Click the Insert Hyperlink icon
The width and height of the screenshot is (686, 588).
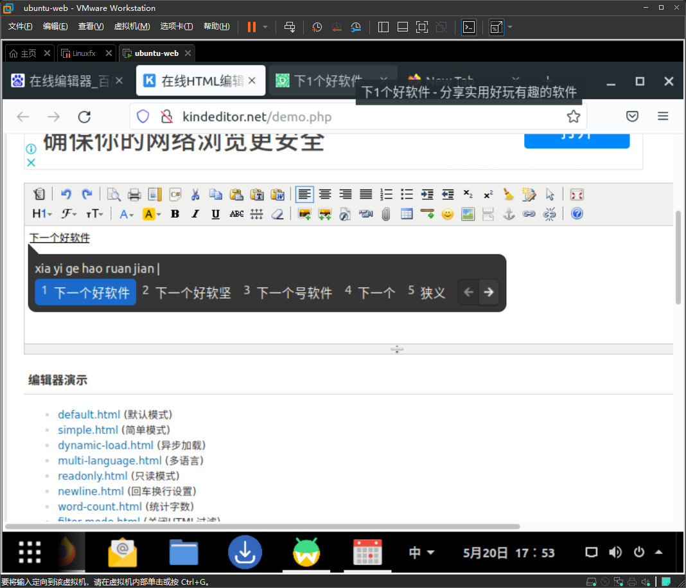[529, 214]
